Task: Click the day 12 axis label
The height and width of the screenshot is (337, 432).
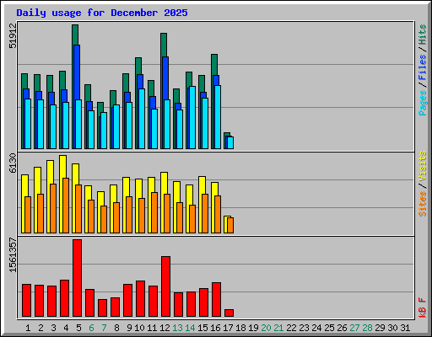Action: coord(165,328)
